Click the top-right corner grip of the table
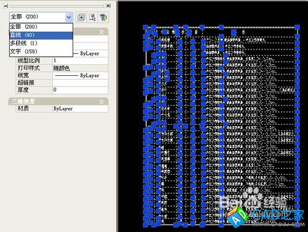Viewport: 308px width, 232px height. click(x=297, y=27)
